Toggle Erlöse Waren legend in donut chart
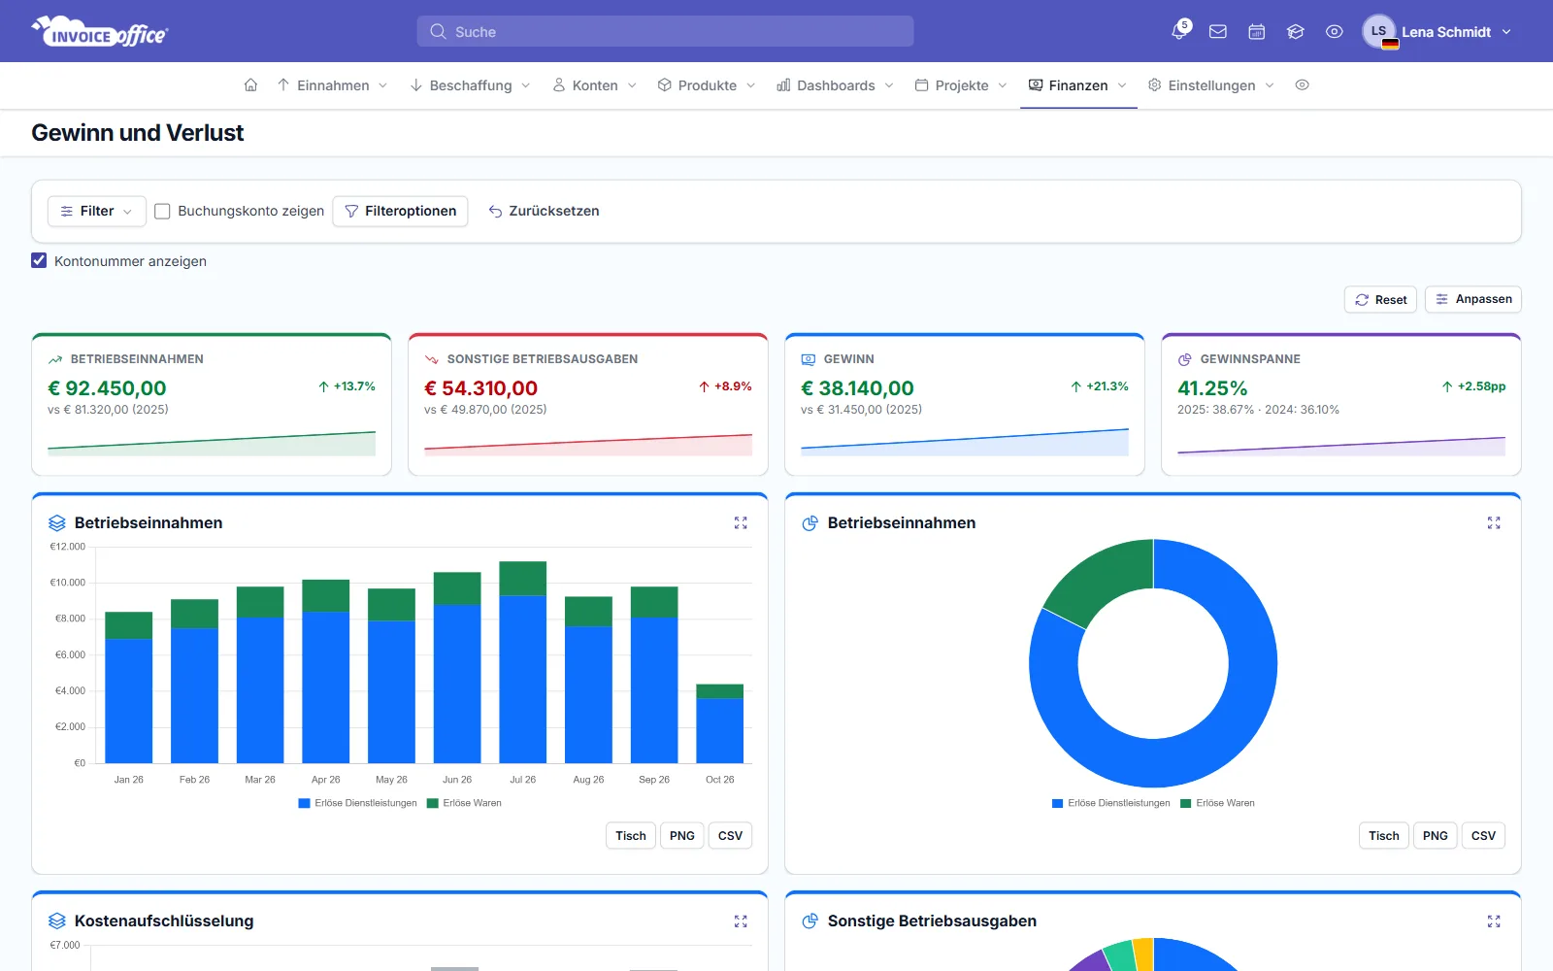Image resolution: width=1553 pixels, height=971 pixels. pos(1217,803)
